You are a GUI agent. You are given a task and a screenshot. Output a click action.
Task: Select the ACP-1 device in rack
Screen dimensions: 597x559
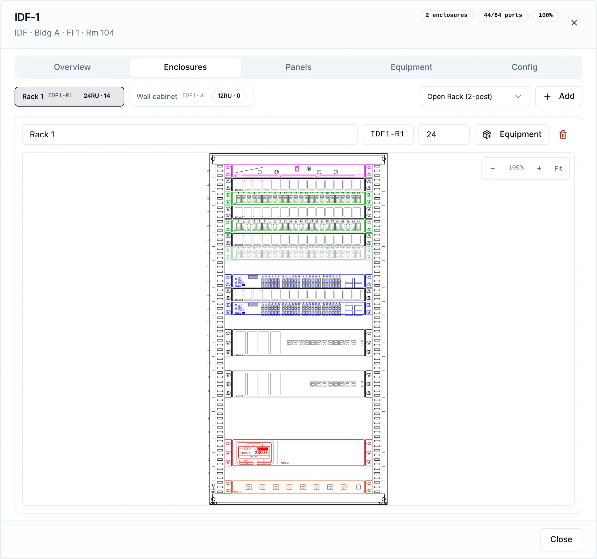pyautogui.click(x=298, y=384)
